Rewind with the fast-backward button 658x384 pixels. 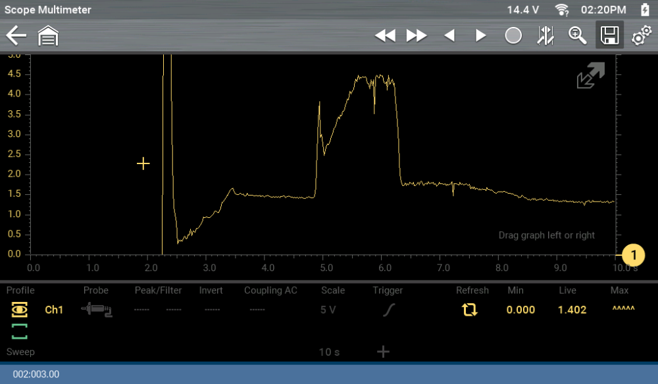click(385, 36)
